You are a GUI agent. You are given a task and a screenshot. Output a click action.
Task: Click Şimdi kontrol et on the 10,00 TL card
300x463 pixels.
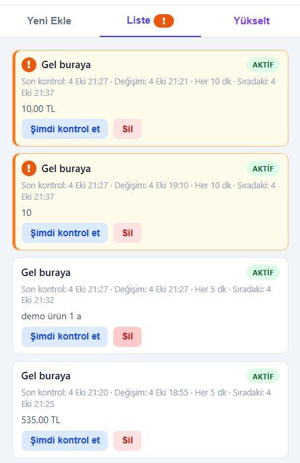click(x=65, y=129)
